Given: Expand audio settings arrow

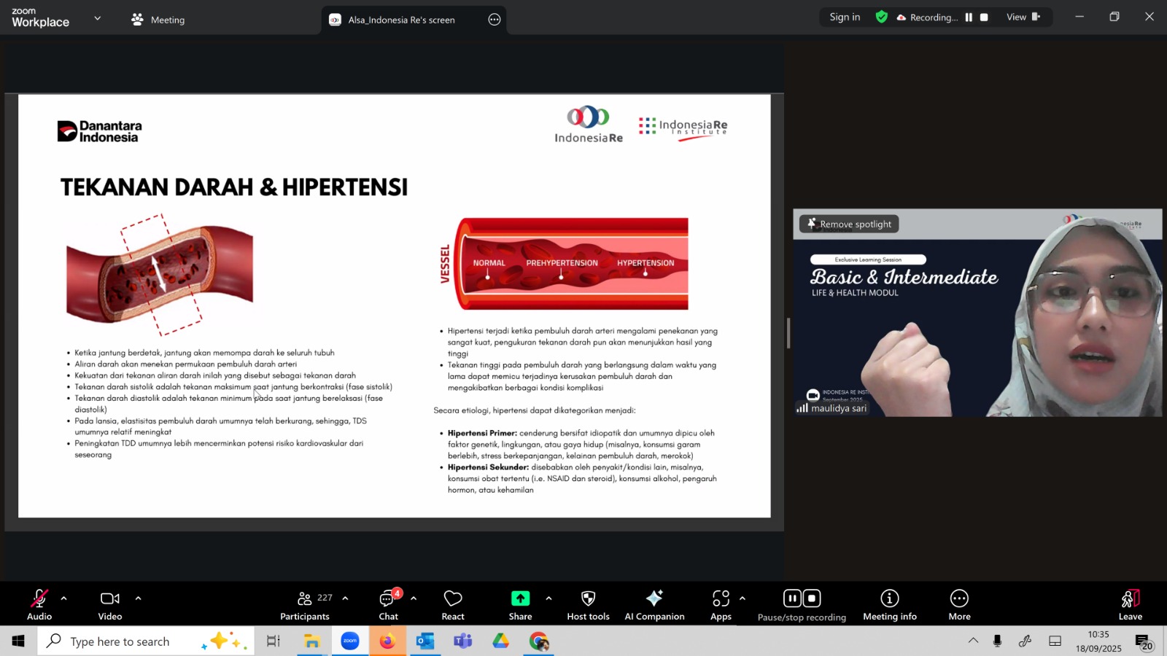Looking at the screenshot, I should click(64, 598).
